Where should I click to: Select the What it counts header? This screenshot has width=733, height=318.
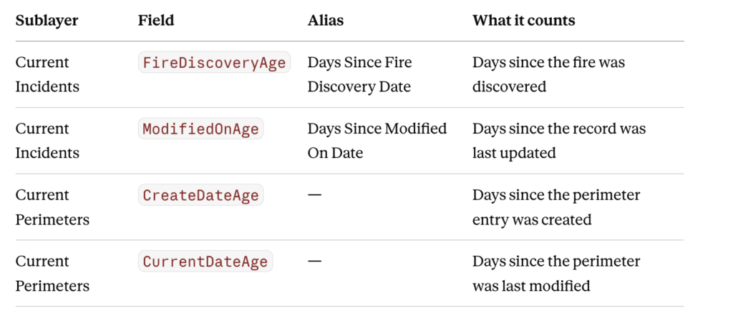523,21
